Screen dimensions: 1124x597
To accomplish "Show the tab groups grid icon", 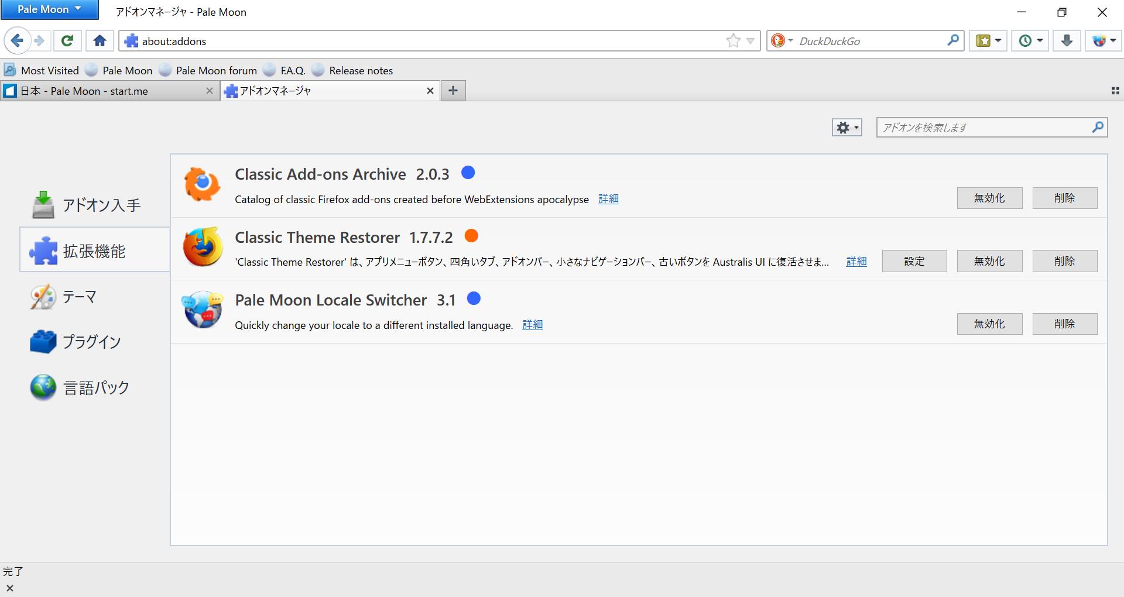I will pos(1115,91).
